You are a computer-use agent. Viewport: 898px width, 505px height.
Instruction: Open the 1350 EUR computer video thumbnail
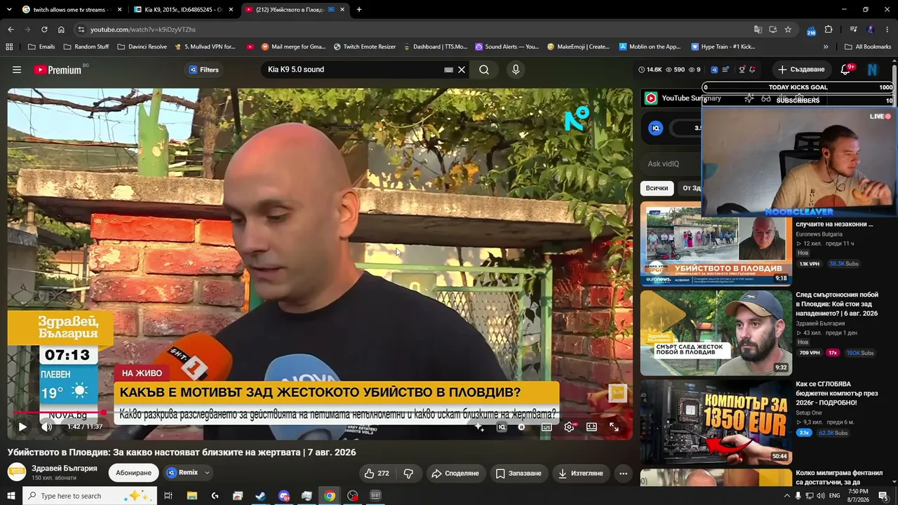click(x=716, y=422)
